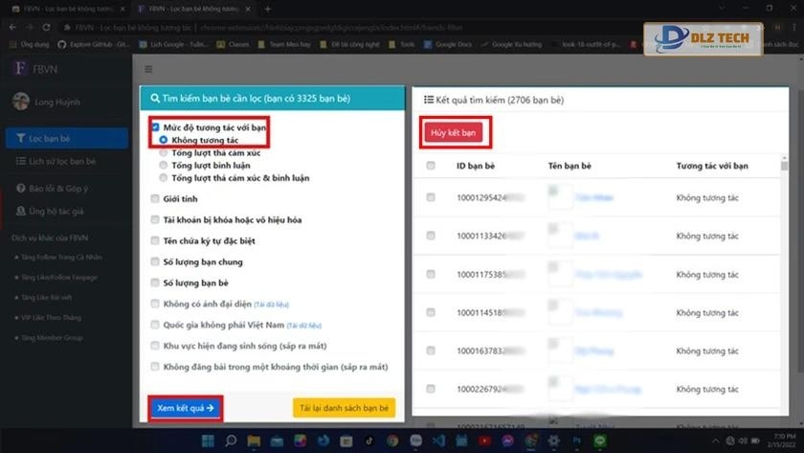804x453 pixels.
Task: Click the hamburger menu icon in header
Action: click(148, 69)
